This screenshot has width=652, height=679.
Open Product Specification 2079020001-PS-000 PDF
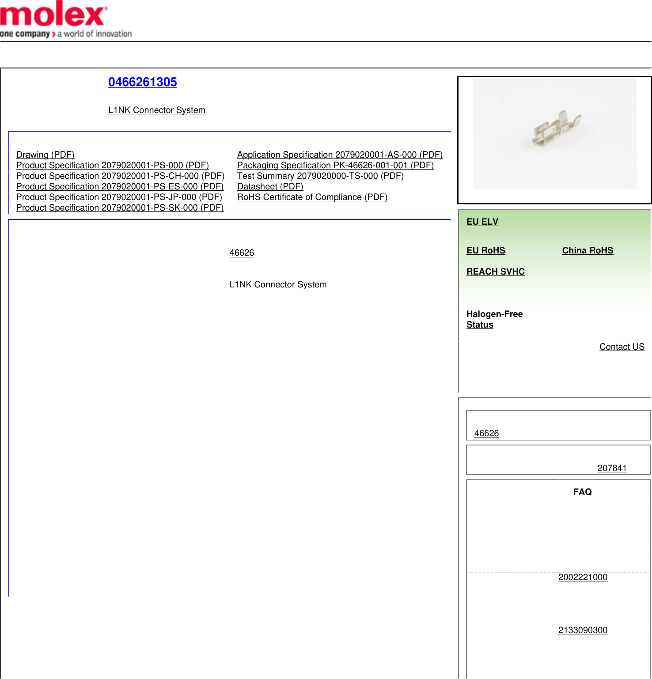coord(112,166)
